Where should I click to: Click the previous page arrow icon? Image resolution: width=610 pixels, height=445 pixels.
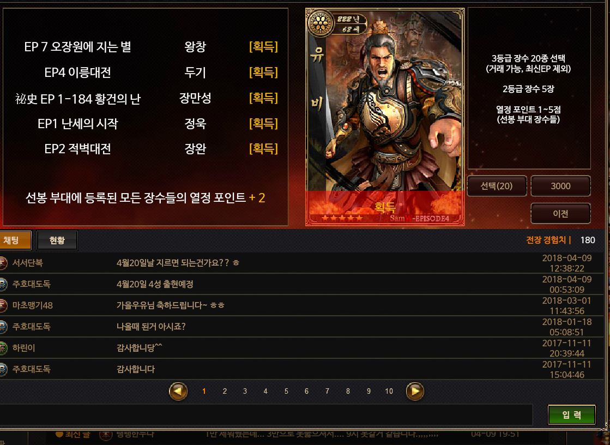point(178,391)
